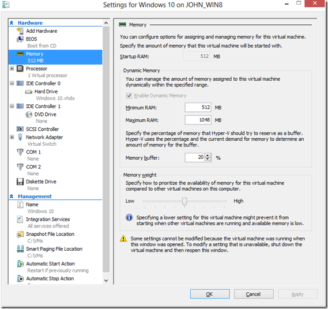Click the IDE Controller 0 icon
Image resolution: width=328 pixels, height=309 pixels.
point(20,83)
